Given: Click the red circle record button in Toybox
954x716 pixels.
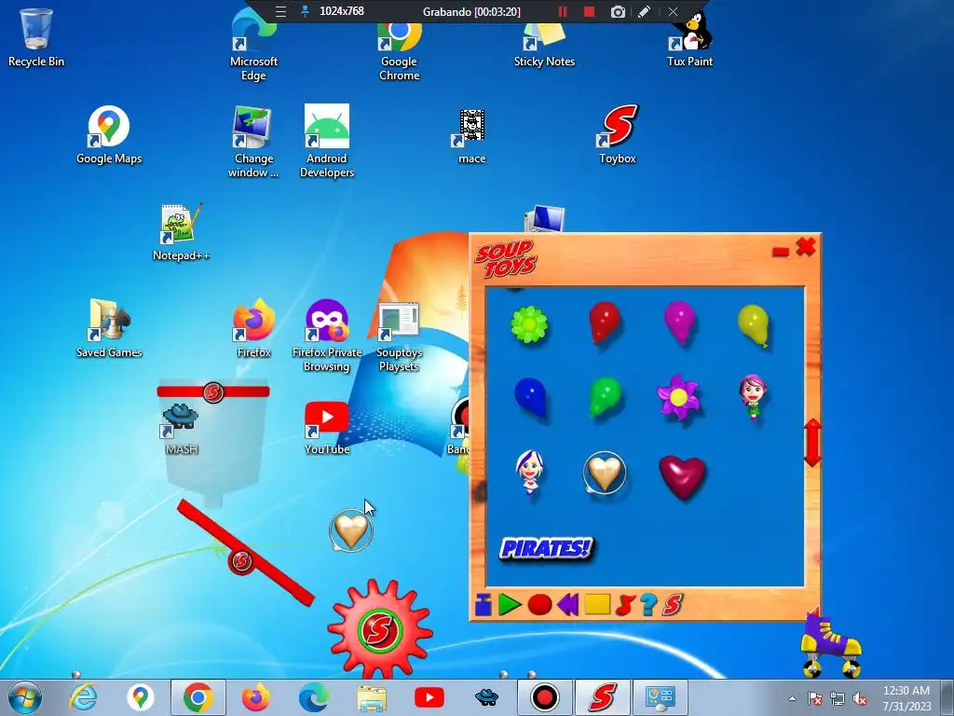Looking at the screenshot, I should coord(539,604).
